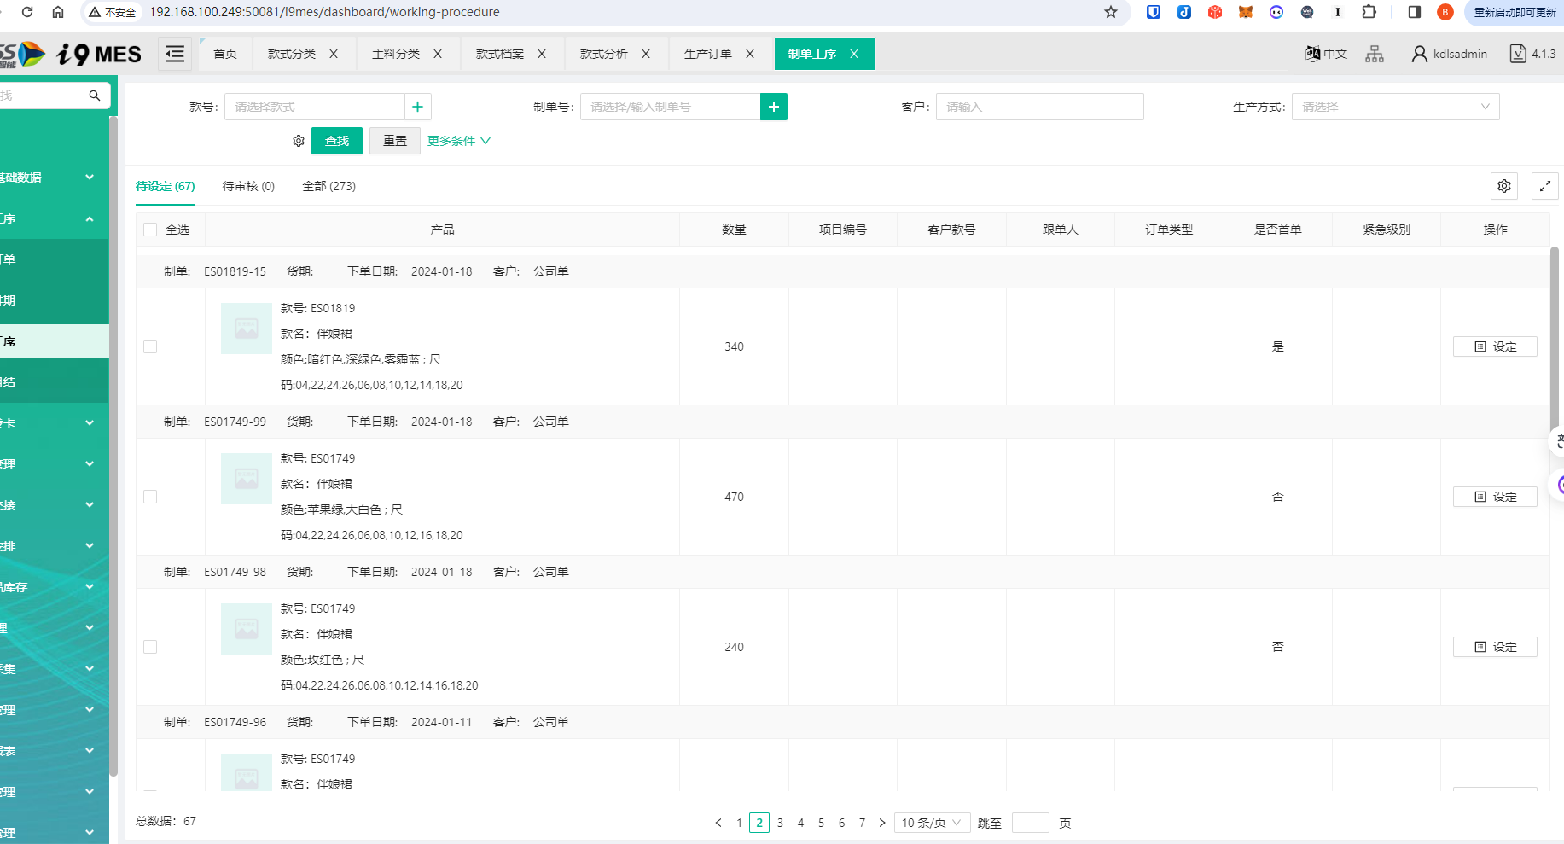Open the organization structure icon in header
The width and height of the screenshot is (1564, 844).
tap(1375, 54)
